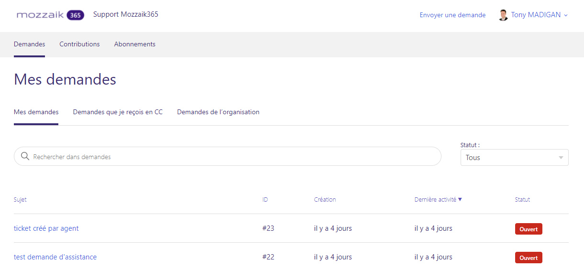Open the Statut filter dropdown
The height and width of the screenshot is (269, 584).
514,158
